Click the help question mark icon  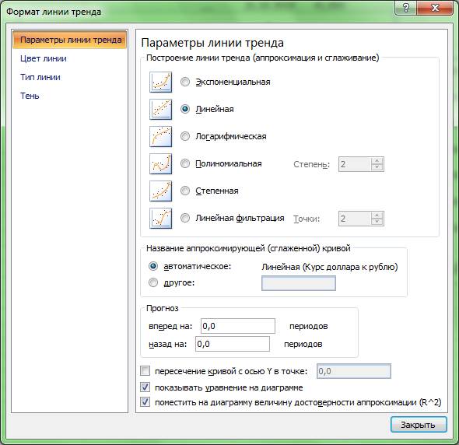pyautogui.click(x=406, y=8)
